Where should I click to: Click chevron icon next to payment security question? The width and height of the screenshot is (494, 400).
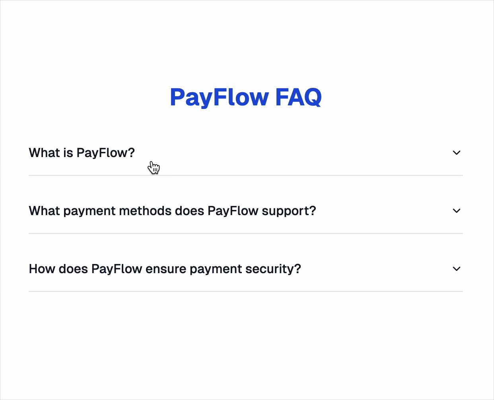coord(457,269)
